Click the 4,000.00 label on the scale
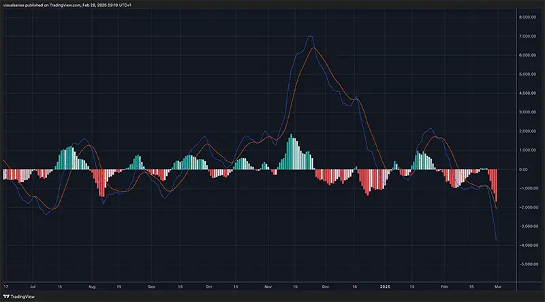The width and height of the screenshot is (545, 302). point(527,93)
